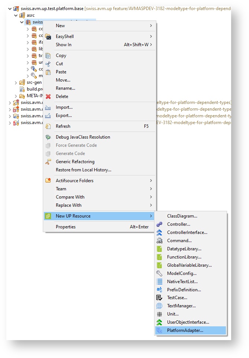Click the Debug JavaClass Resolution bug icon
Screen dimensions: 249x358
[48, 137]
